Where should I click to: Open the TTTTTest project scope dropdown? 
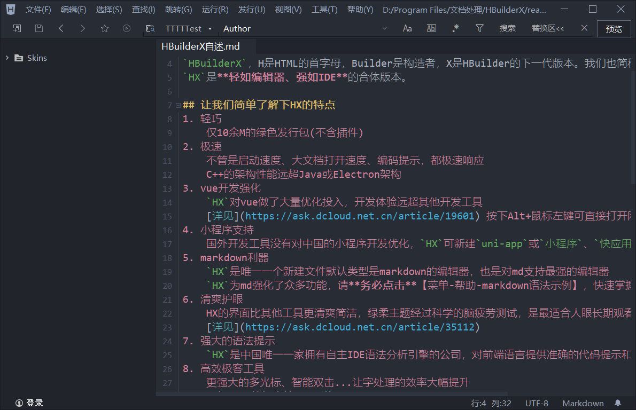coord(189,29)
